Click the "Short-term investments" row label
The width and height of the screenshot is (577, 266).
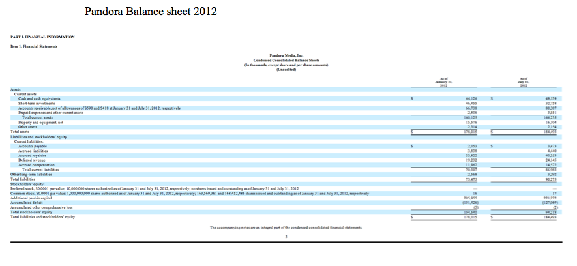click(37, 104)
